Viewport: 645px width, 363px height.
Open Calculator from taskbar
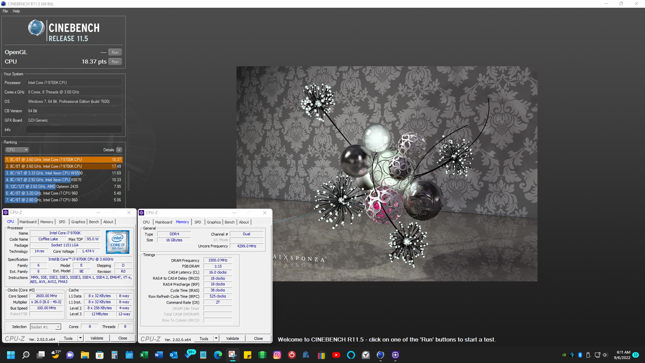pyautogui.click(x=115, y=355)
